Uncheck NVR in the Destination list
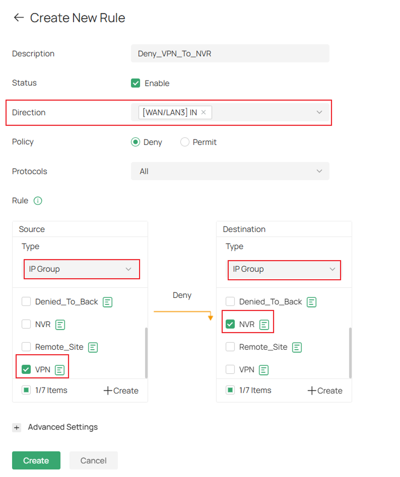Image resolution: width=400 pixels, height=477 pixels. coord(230,324)
